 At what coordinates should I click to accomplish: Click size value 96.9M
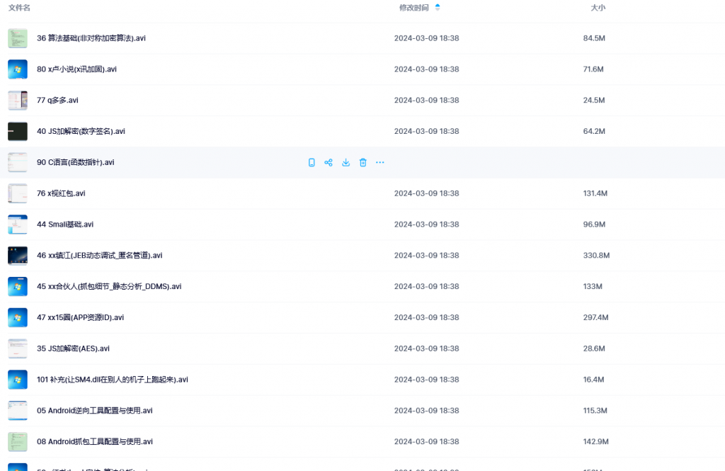(594, 224)
